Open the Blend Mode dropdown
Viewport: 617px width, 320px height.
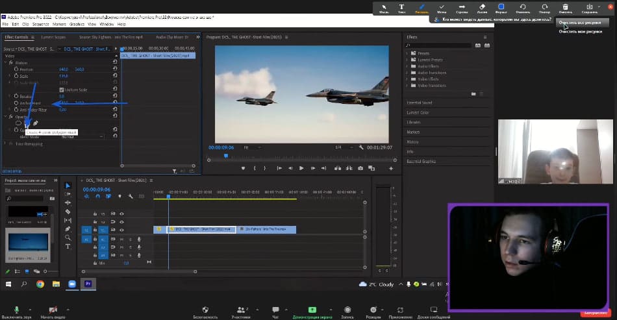pos(82,137)
